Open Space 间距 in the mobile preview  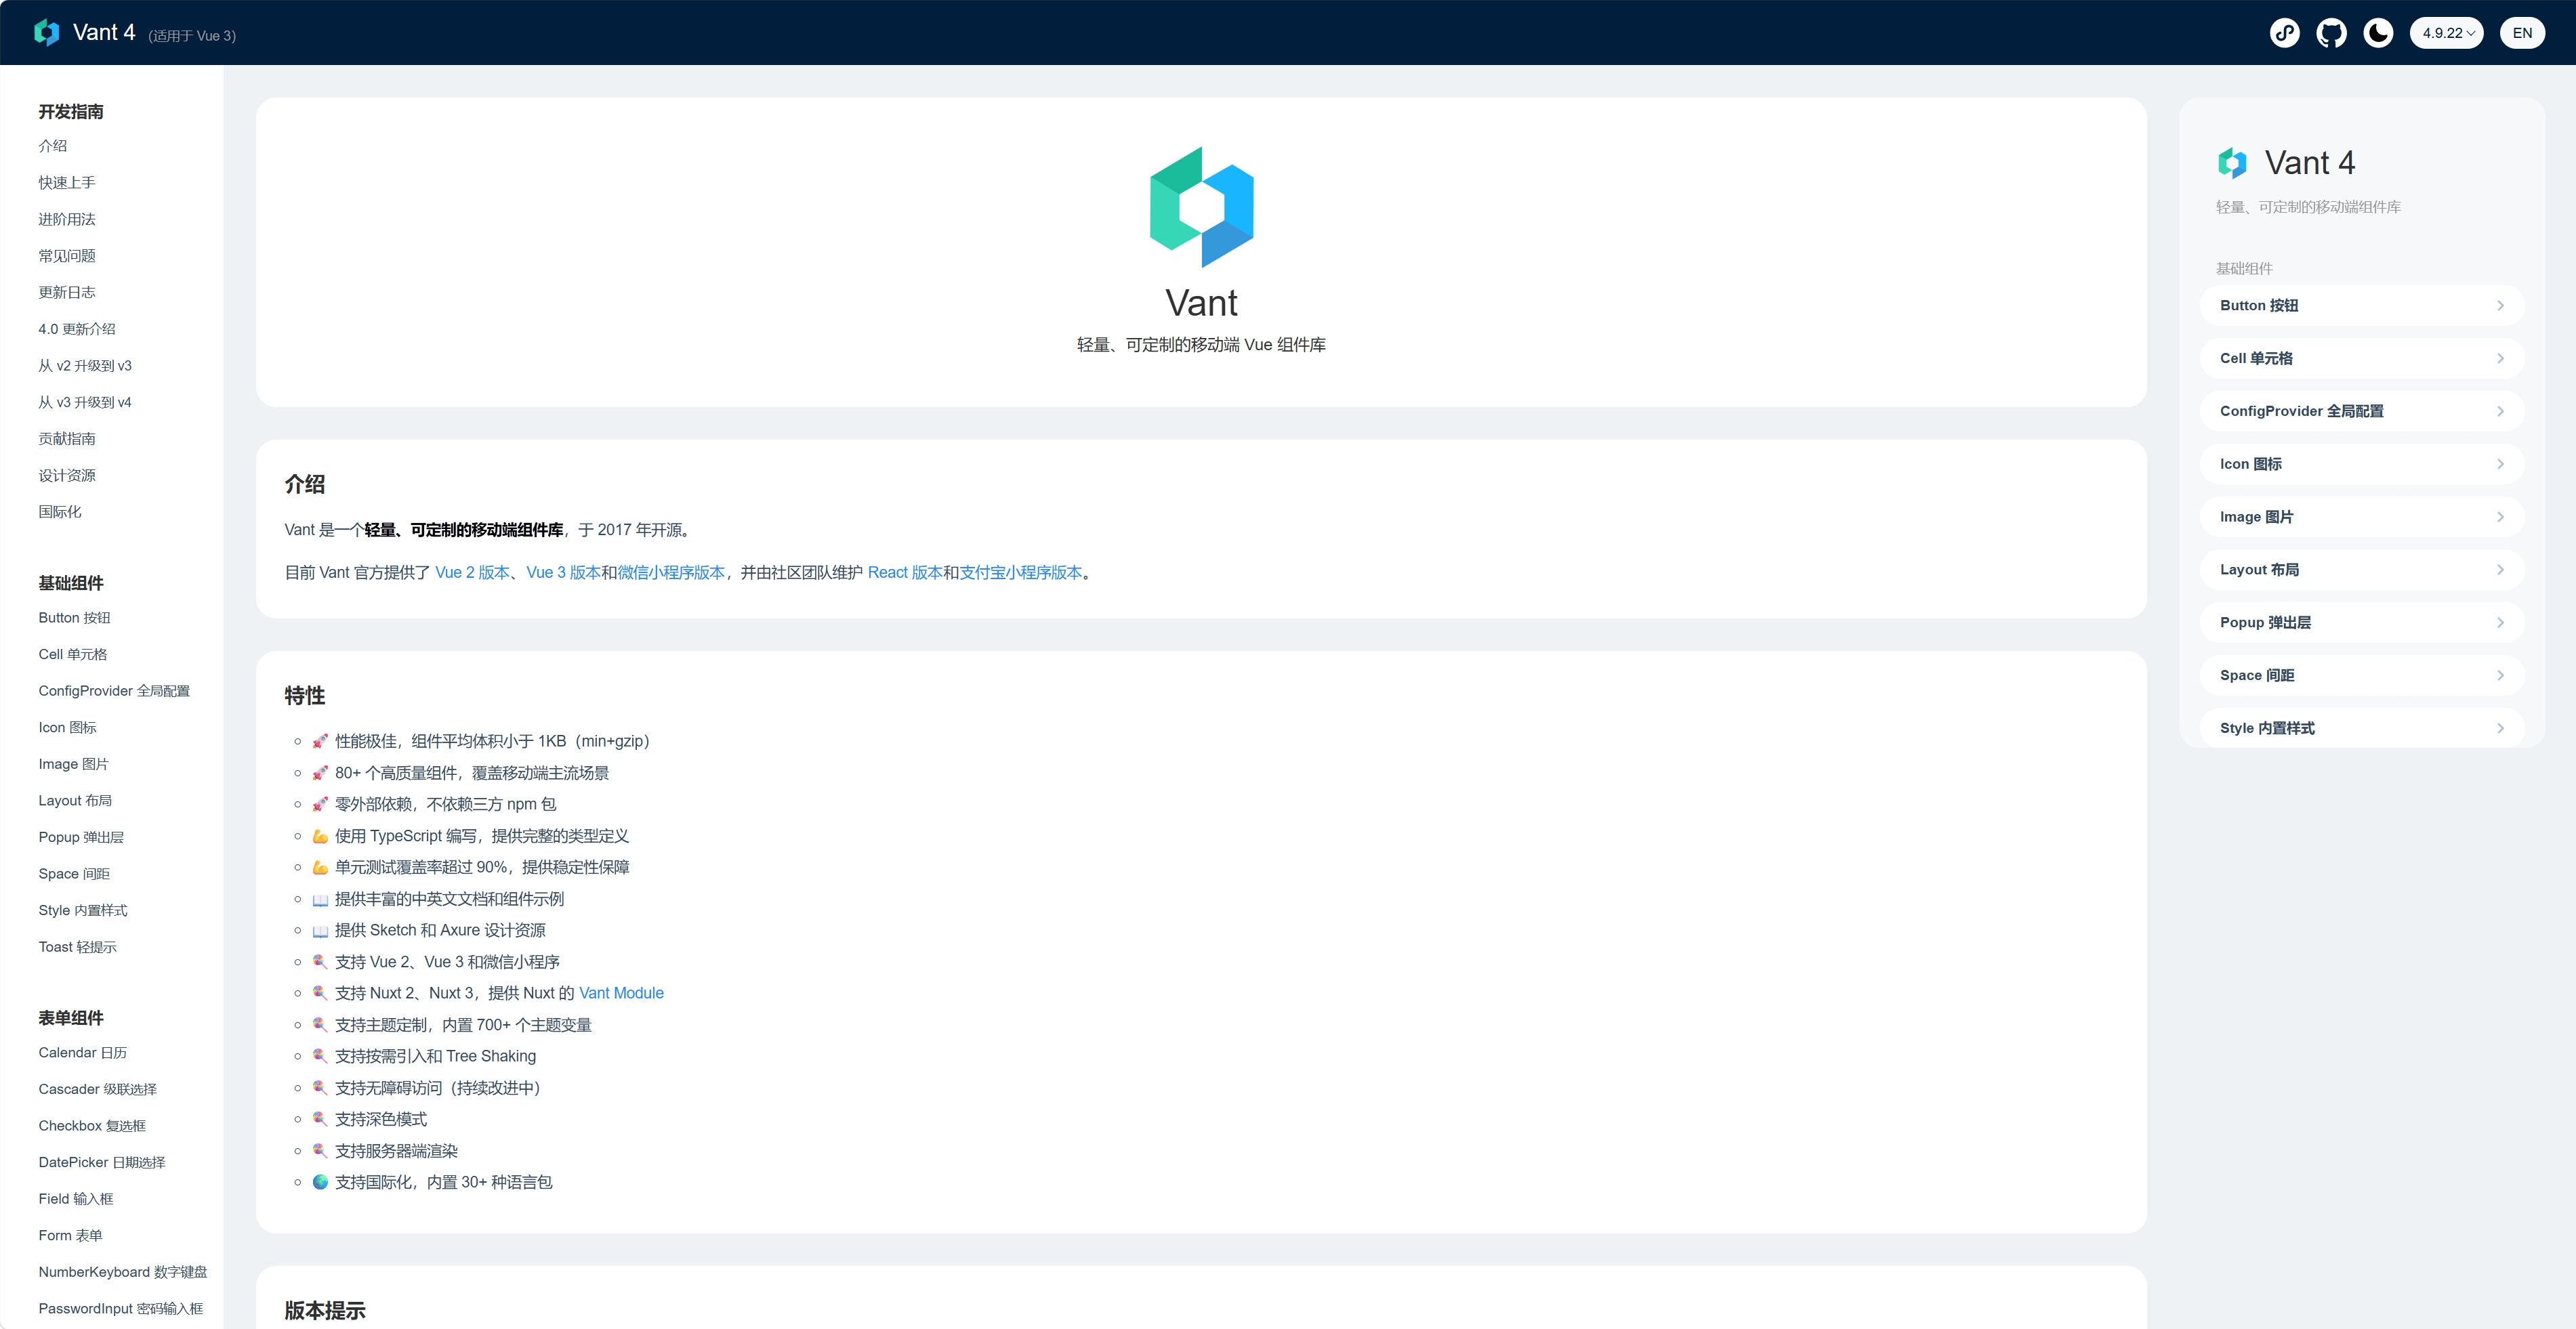coord(2362,676)
